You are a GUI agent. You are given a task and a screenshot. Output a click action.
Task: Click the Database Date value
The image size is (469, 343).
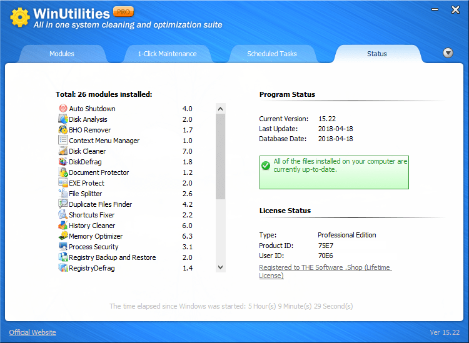click(x=336, y=139)
